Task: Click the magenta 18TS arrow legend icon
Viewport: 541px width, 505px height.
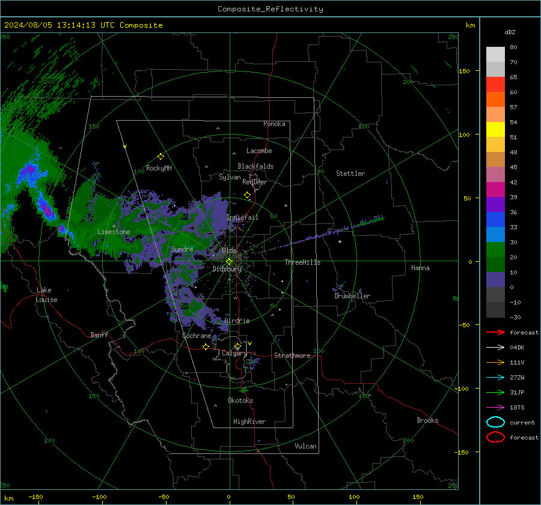Action: 495,408
